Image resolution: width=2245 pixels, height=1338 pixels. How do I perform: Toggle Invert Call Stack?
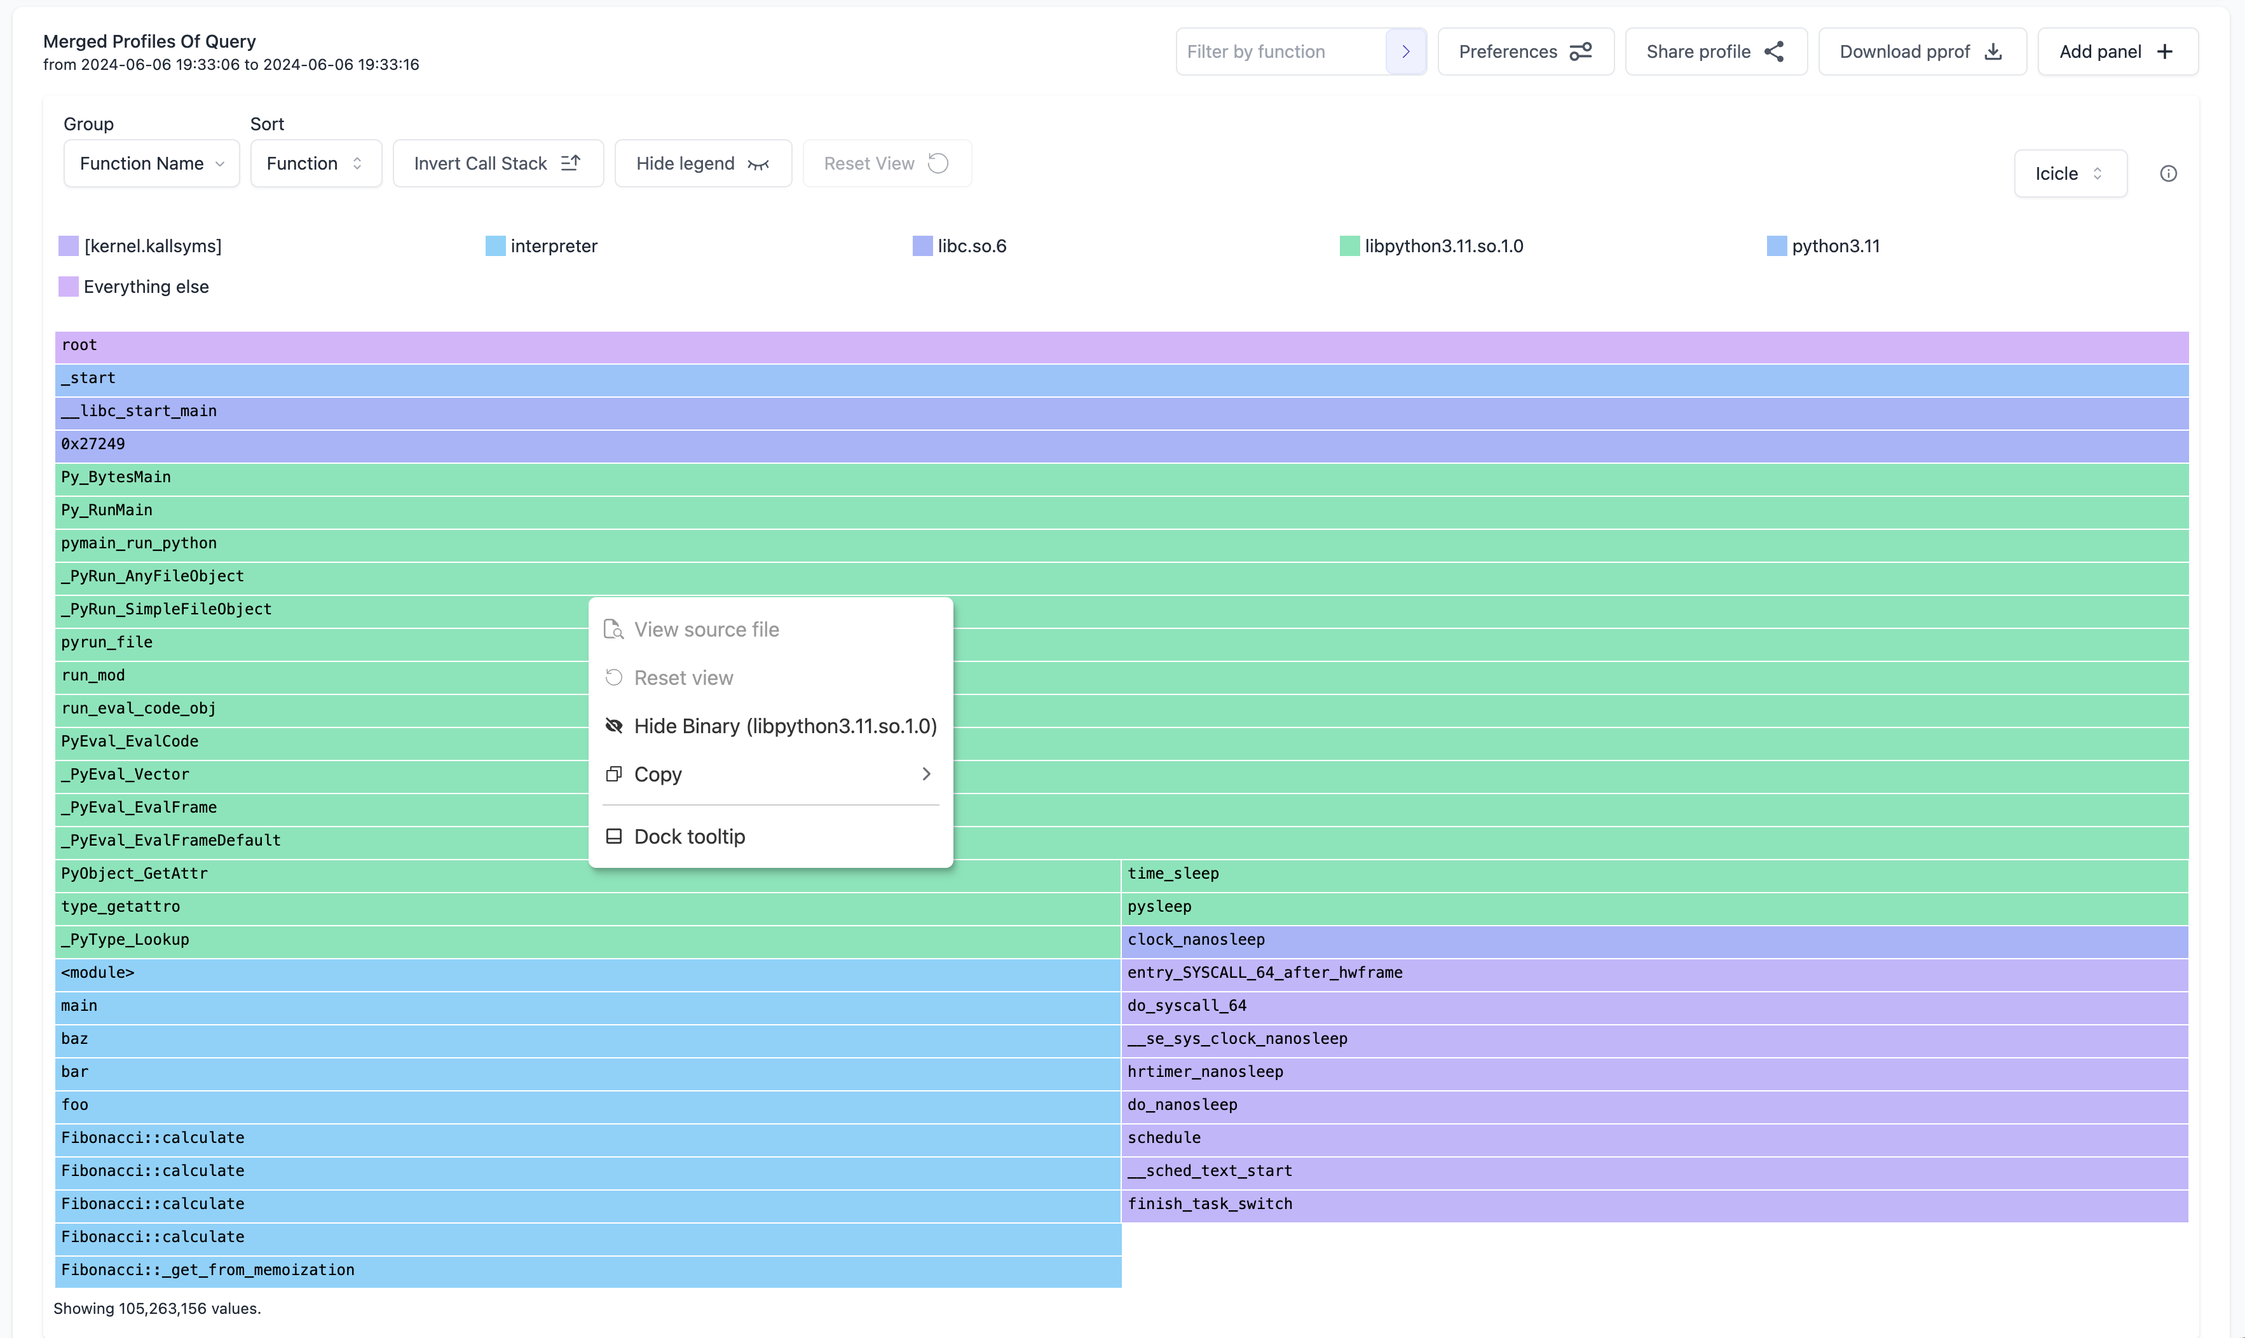click(x=497, y=163)
